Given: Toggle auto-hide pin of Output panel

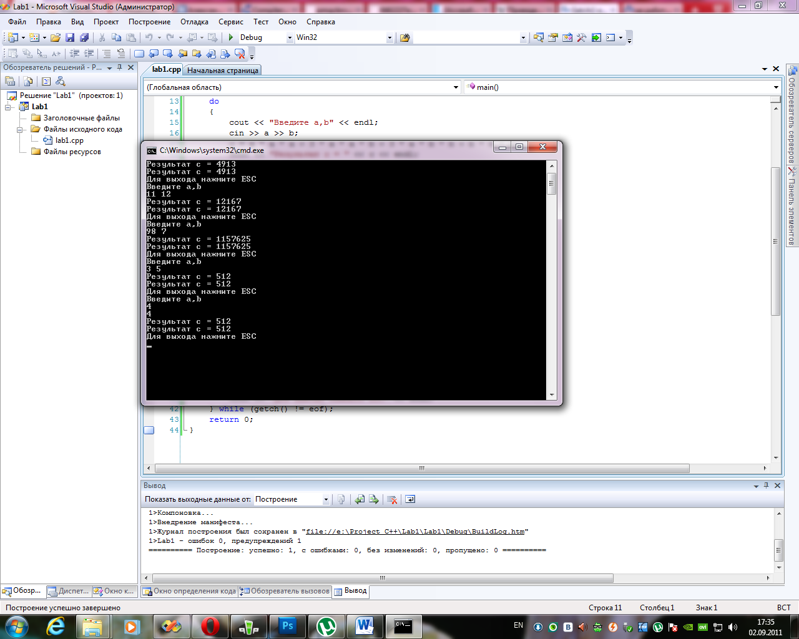Looking at the screenshot, I should tap(767, 485).
